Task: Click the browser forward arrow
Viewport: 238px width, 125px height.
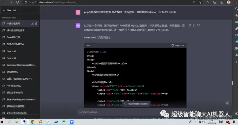Action: point(11,2)
